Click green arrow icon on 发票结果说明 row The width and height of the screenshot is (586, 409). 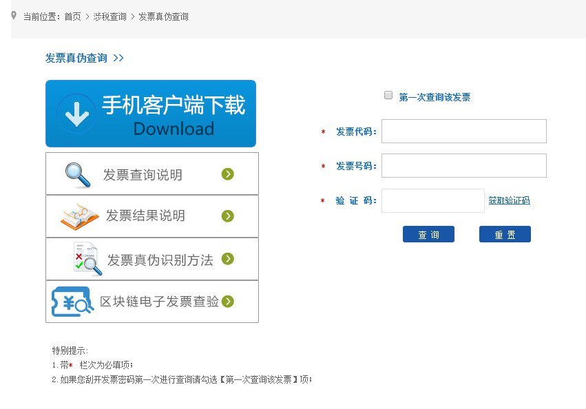(x=228, y=216)
